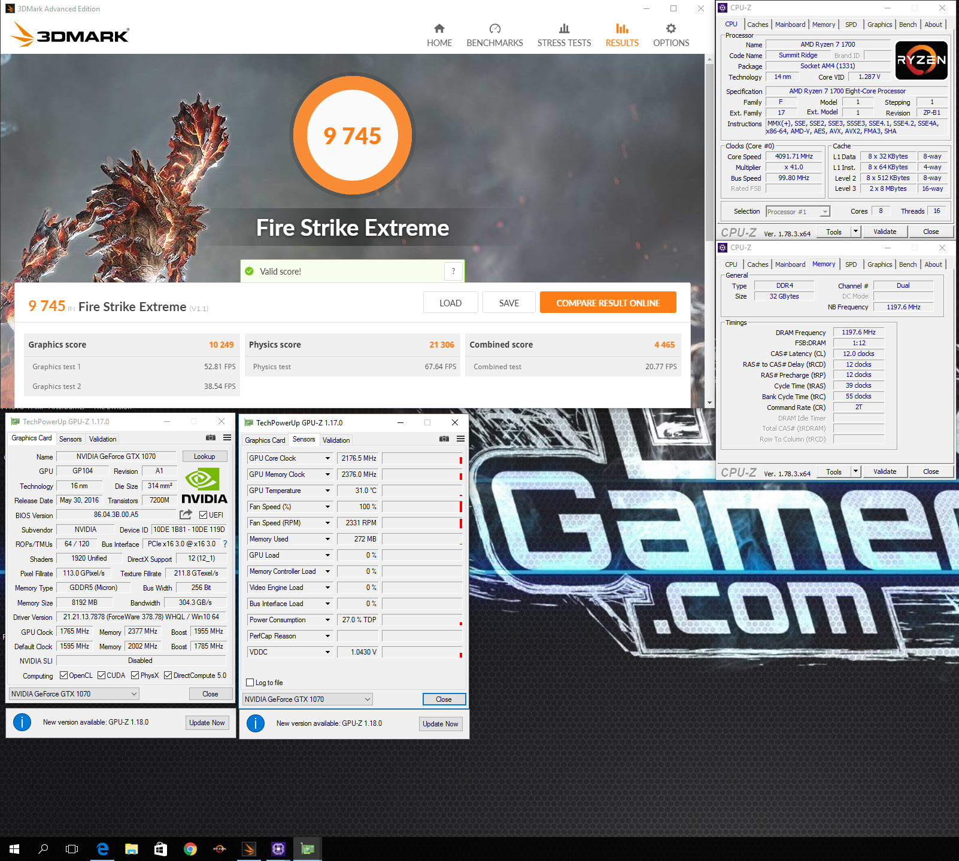
Task: Open the Tools dropdown arrow in top CPU-Z
Action: (x=855, y=232)
